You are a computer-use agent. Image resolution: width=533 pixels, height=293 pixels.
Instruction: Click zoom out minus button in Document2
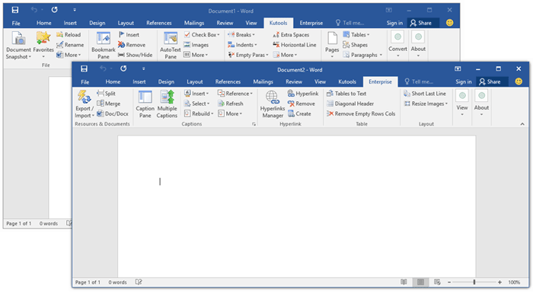449,282
